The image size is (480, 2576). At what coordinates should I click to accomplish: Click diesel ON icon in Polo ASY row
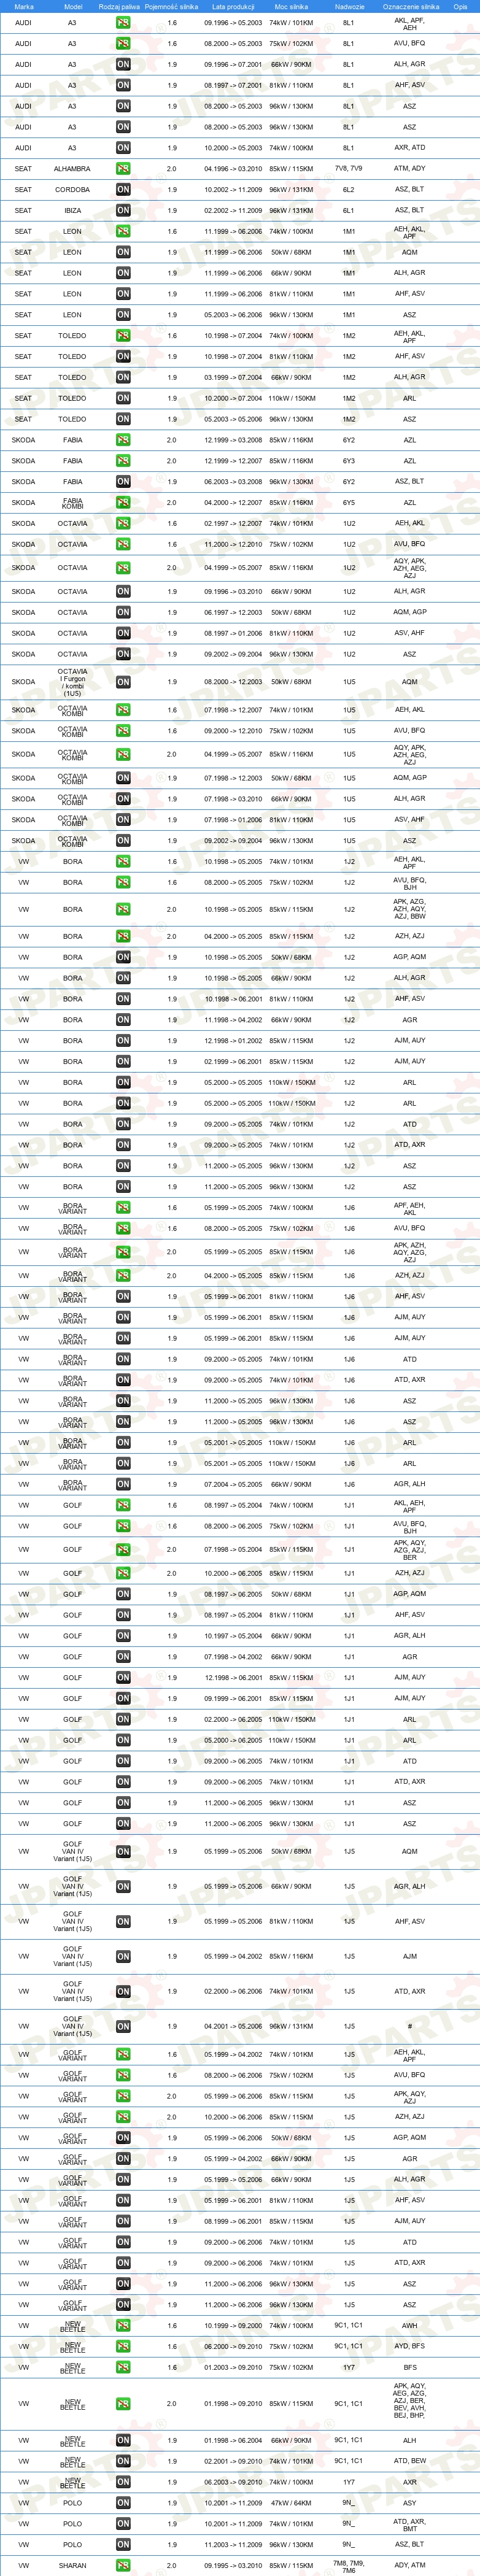[x=123, y=2503]
